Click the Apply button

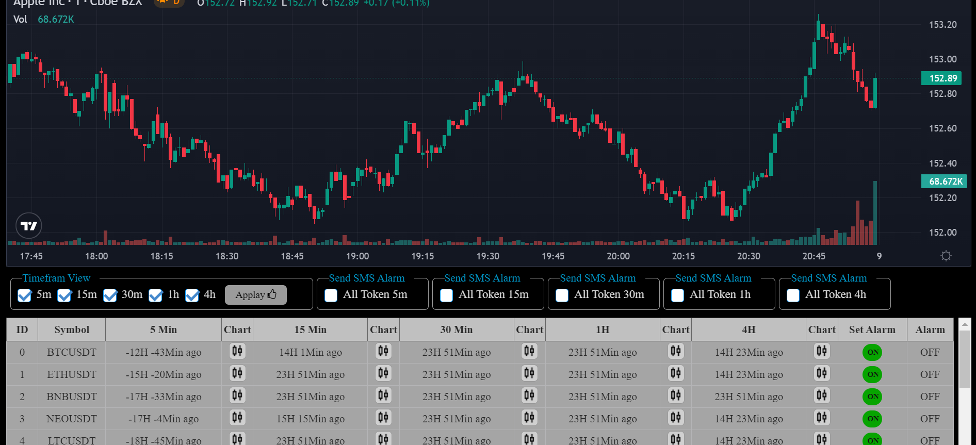tap(255, 295)
